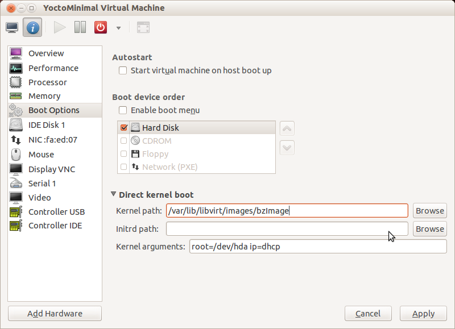Select Display VNC in the sidebar
Image resolution: width=455 pixels, height=329 pixels.
[51, 169]
